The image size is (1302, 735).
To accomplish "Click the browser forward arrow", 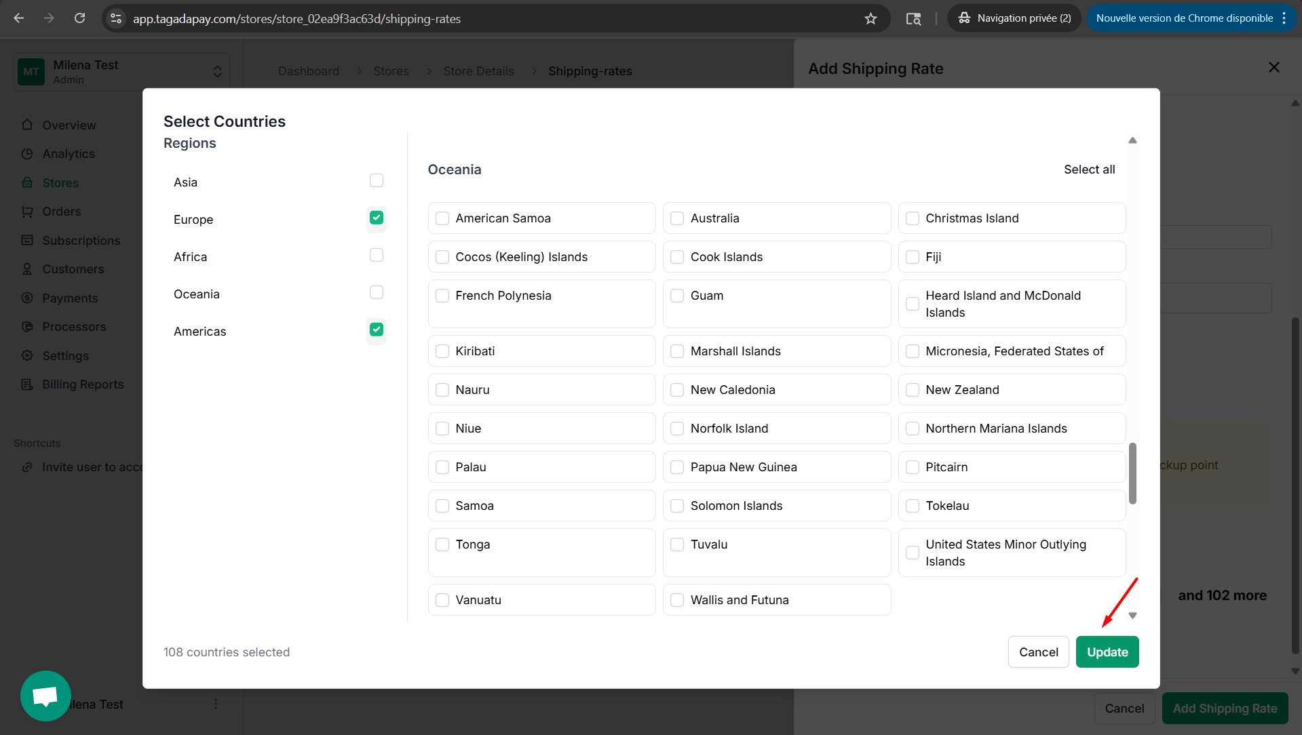I will click(49, 18).
